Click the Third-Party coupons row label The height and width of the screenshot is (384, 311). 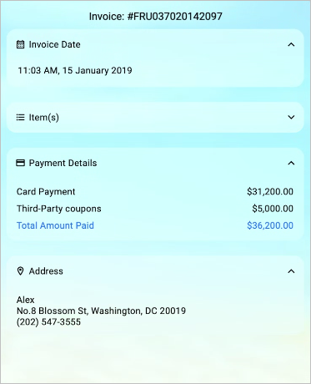click(59, 209)
